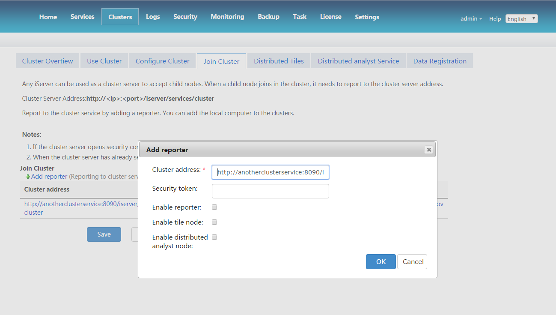Screen dimensions: 556x315
Task: Select the Configure Cluster tab
Action: tap(162, 61)
